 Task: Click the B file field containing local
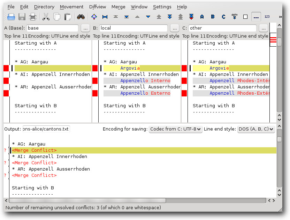pos(133,28)
